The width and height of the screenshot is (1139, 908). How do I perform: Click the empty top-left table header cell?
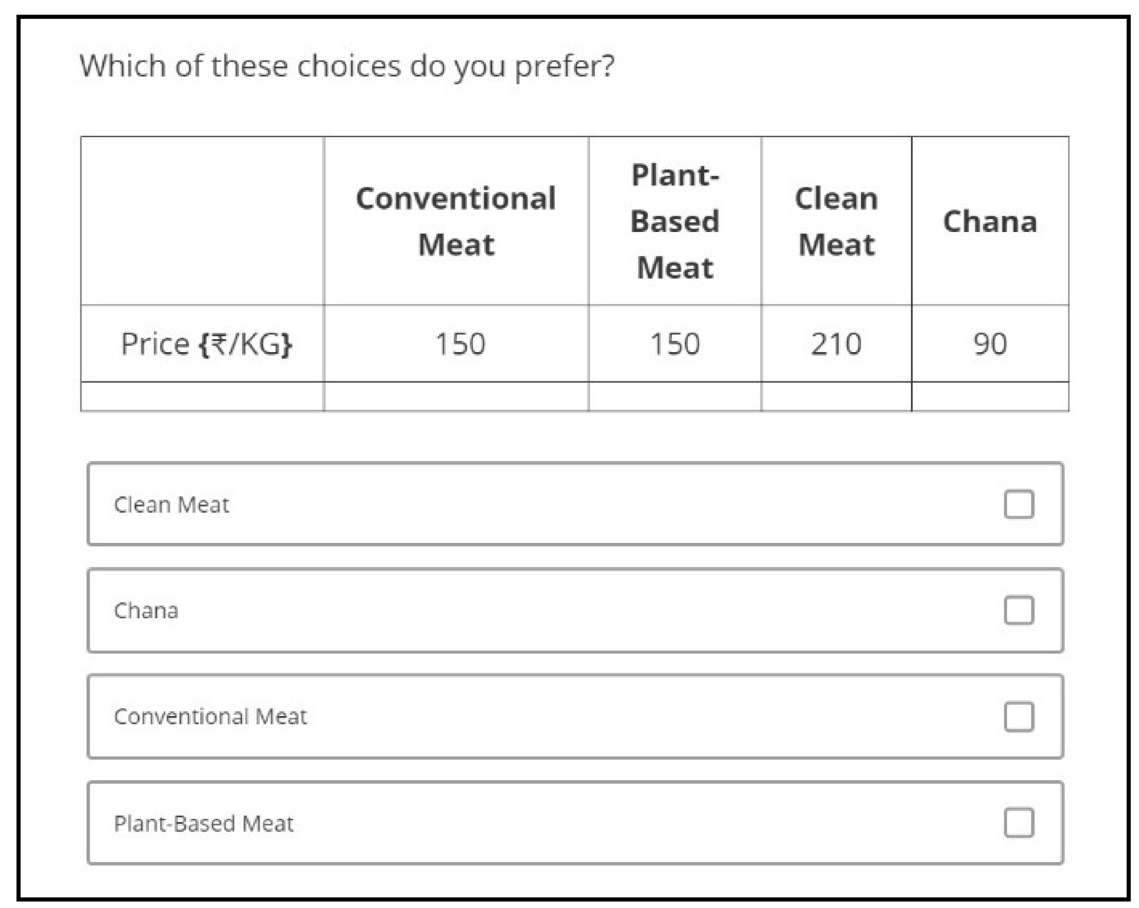click(x=203, y=221)
